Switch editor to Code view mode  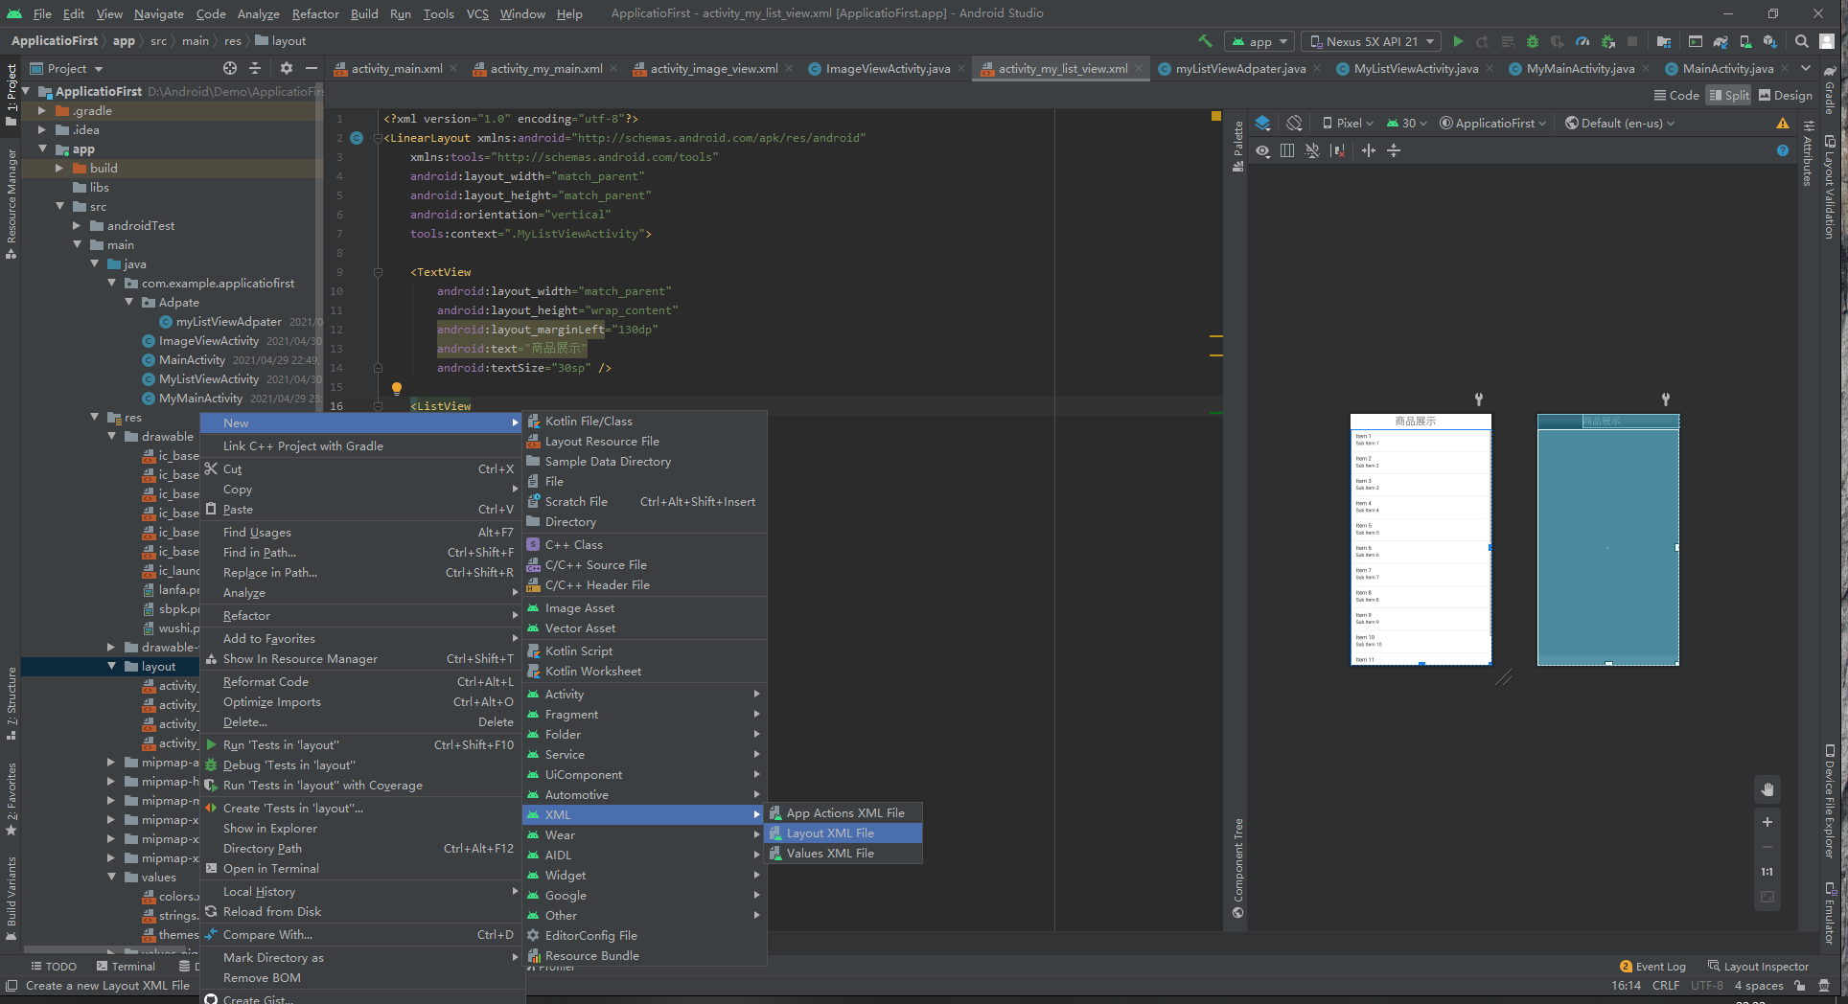(x=1676, y=95)
